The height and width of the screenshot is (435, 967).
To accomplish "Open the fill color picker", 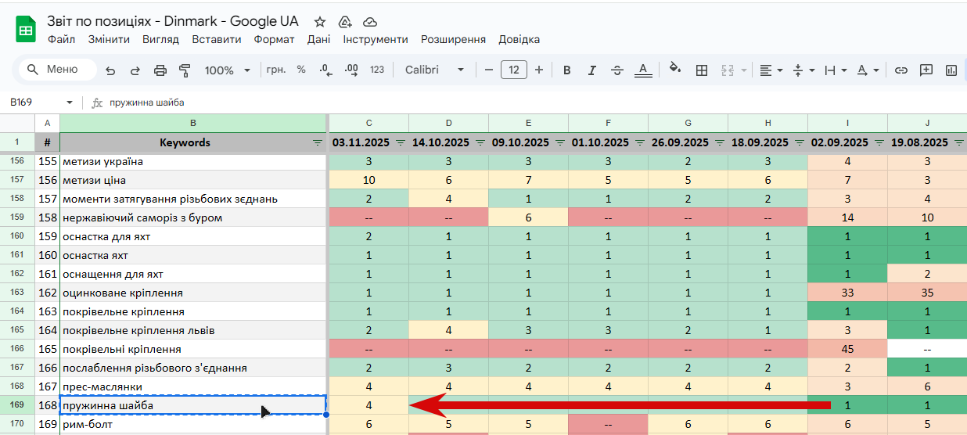I will pos(676,70).
